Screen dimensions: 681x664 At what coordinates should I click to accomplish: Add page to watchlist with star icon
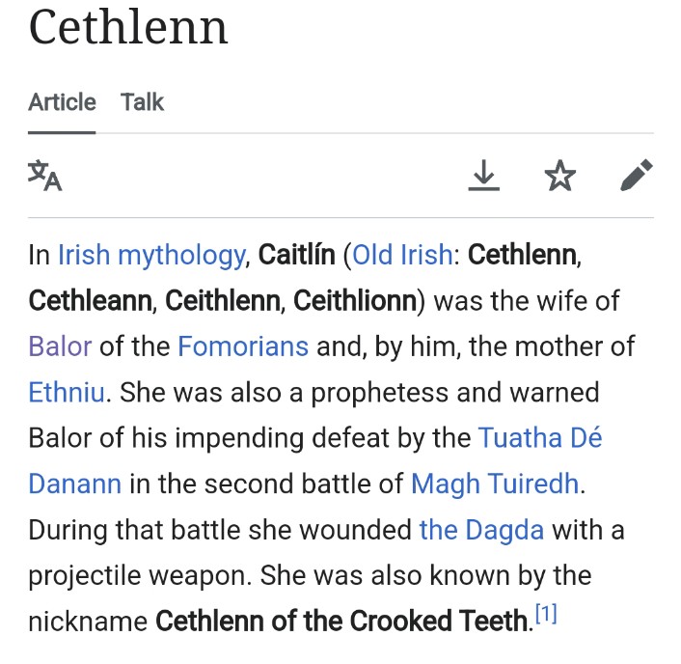coord(560,176)
